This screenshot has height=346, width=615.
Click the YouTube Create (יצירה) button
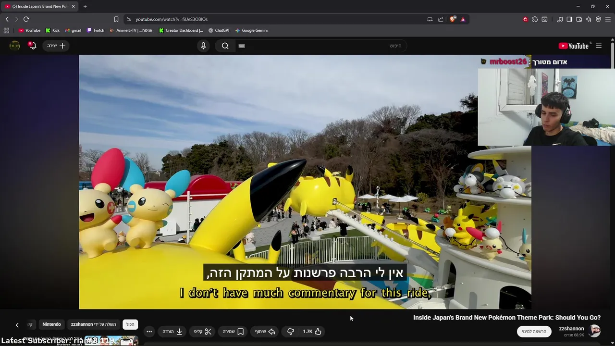click(56, 46)
